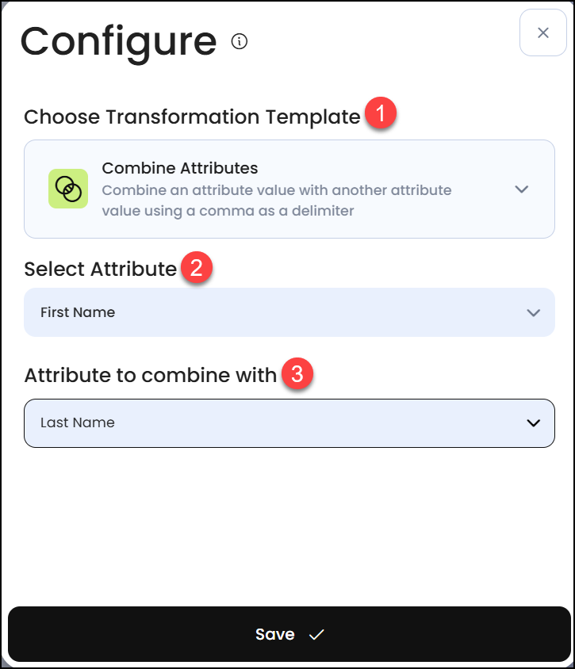The height and width of the screenshot is (669, 575).
Task: Click the red marker numbered 2
Action: pyautogui.click(x=197, y=267)
